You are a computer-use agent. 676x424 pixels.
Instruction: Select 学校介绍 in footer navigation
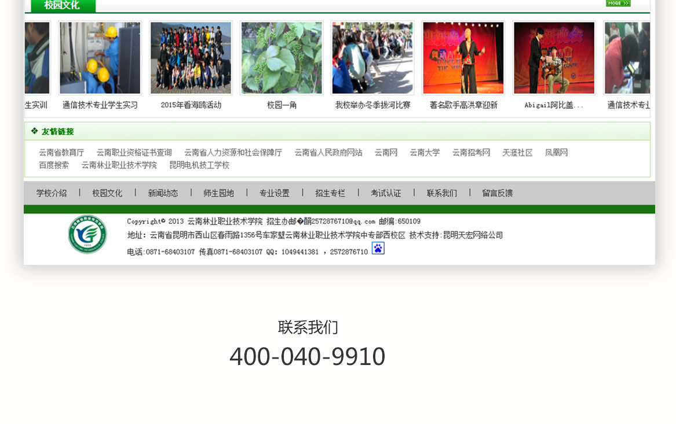[x=52, y=193]
